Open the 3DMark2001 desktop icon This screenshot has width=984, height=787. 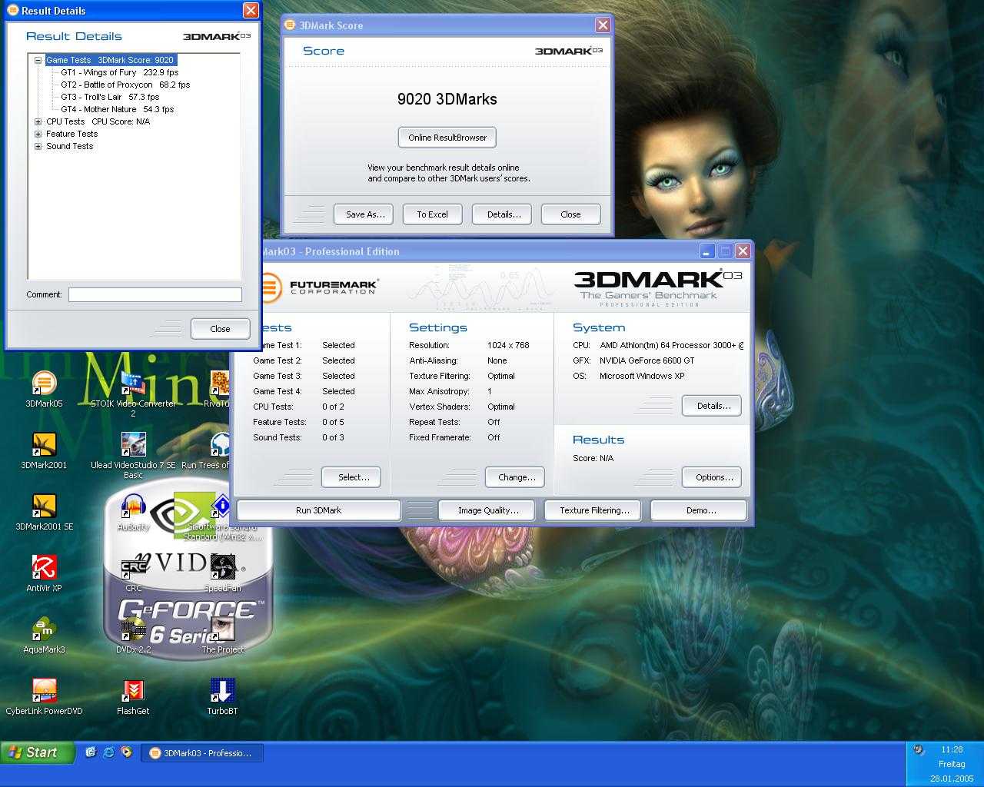[x=44, y=450]
